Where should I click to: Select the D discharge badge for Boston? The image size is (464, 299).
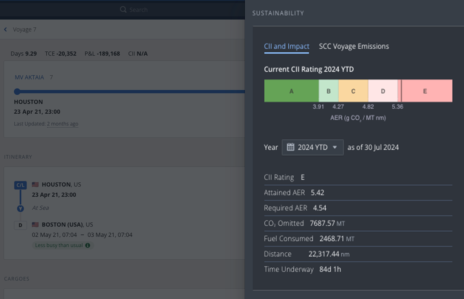pos(20,225)
